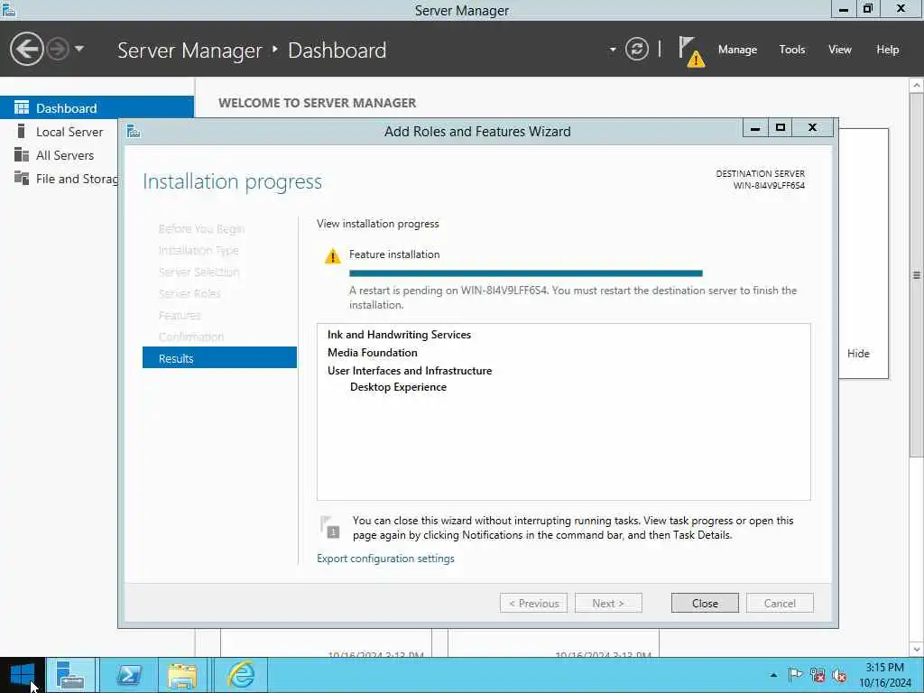Go back with the Server Manager back arrow
Viewport: 924px width, 693px height.
click(26, 49)
